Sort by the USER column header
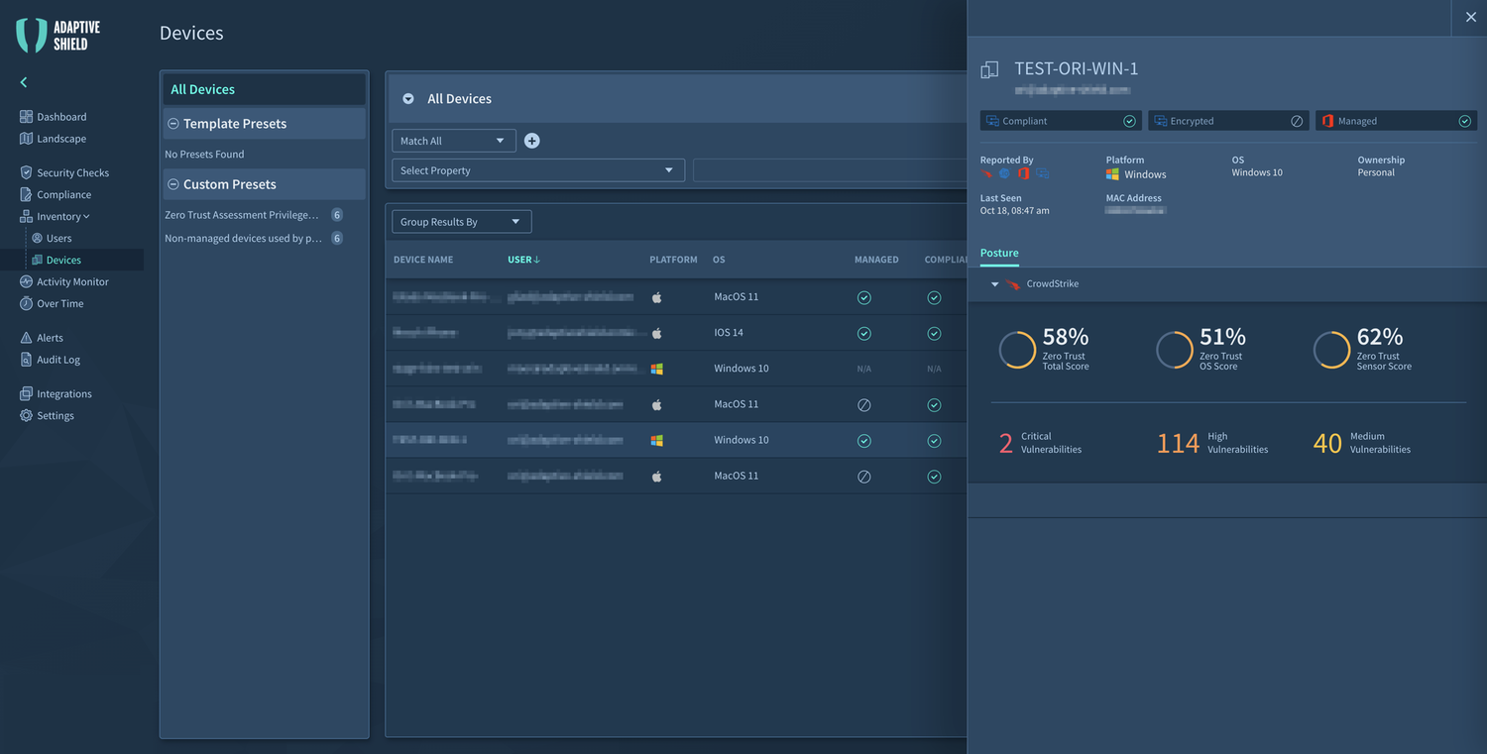This screenshot has width=1487, height=754. tap(523, 260)
